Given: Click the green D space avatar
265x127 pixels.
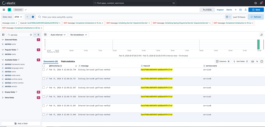Looking at the screenshot, I should click(9, 10).
